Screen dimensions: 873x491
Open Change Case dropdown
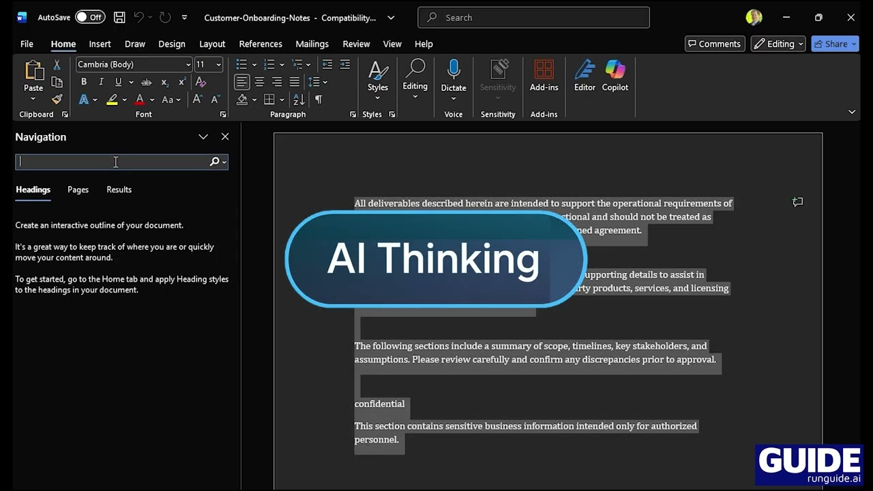pos(171,100)
